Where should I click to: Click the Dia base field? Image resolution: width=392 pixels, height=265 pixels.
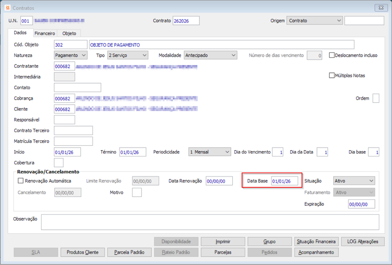click(x=373, y=152)
